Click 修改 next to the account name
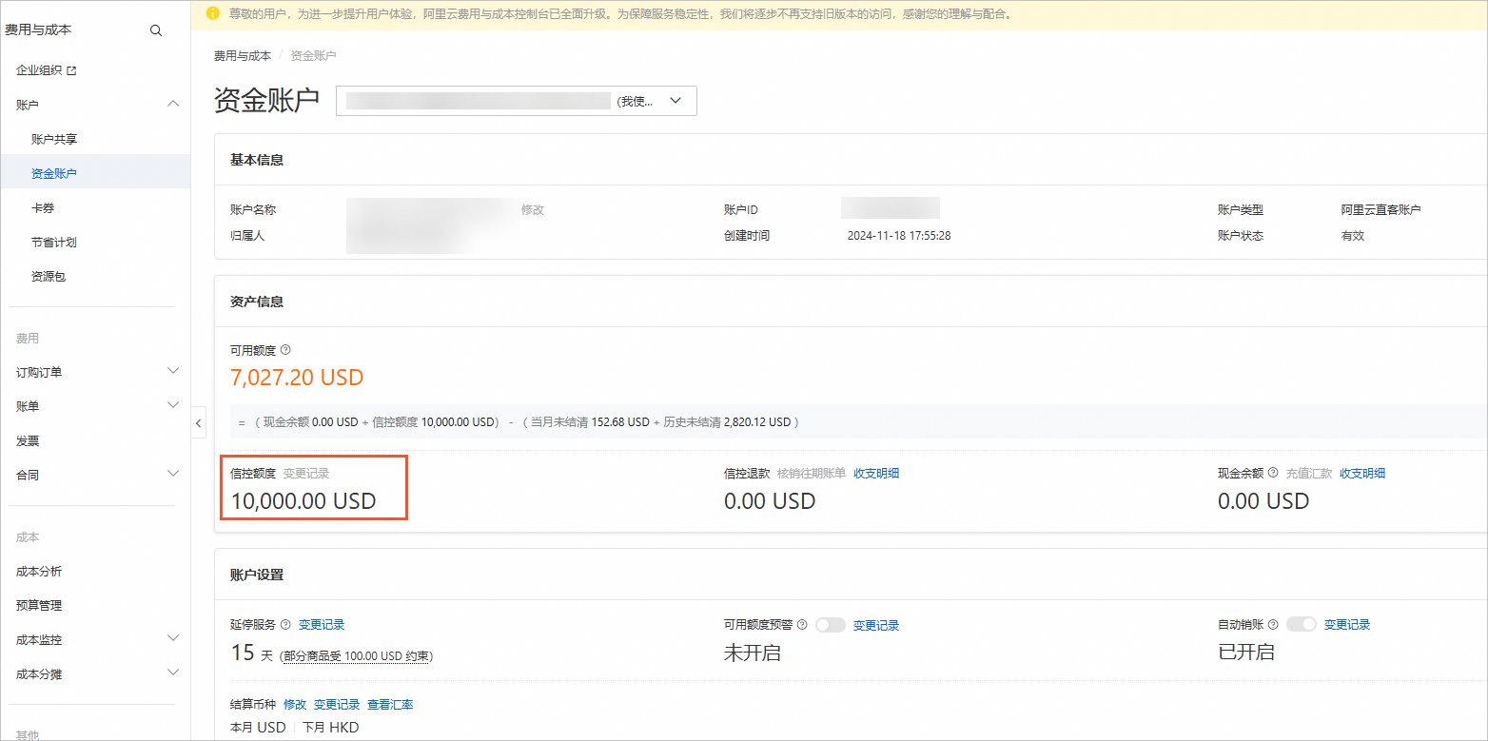This screenshot has width=1488, height=741. pyautogui.click(x=533, y=209)
